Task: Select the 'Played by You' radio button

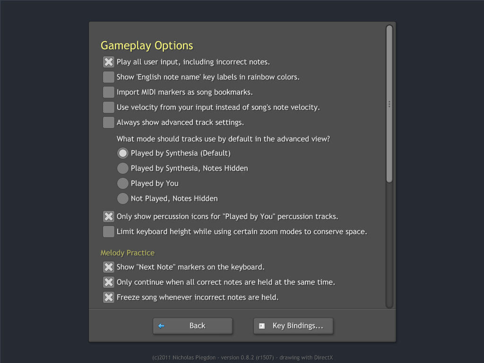Action: click(123, 183)
